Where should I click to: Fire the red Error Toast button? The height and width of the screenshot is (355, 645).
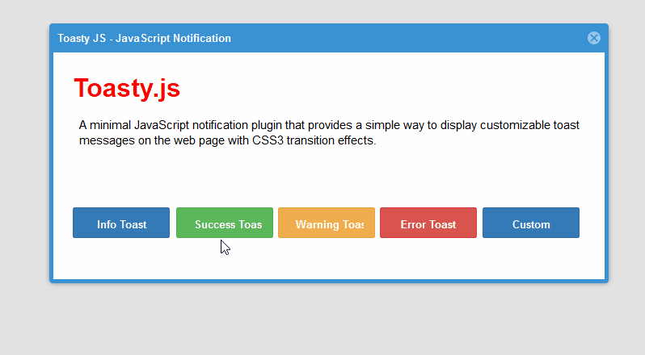[428, 223]
